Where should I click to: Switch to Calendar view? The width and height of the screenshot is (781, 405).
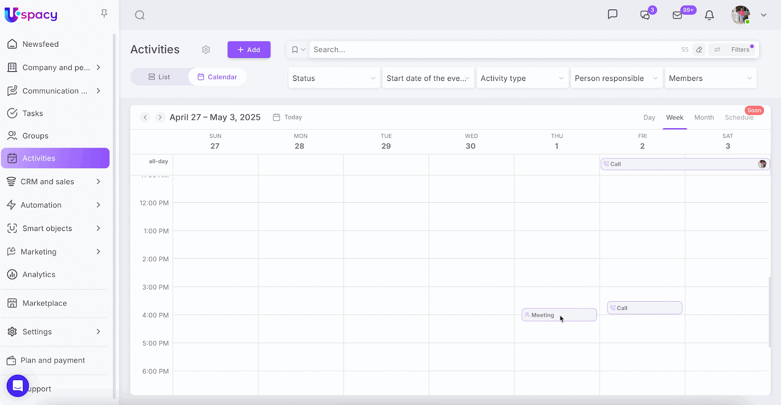217,77
